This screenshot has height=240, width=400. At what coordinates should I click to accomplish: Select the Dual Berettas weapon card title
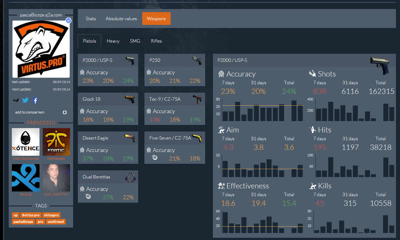[x=96, y=177]
